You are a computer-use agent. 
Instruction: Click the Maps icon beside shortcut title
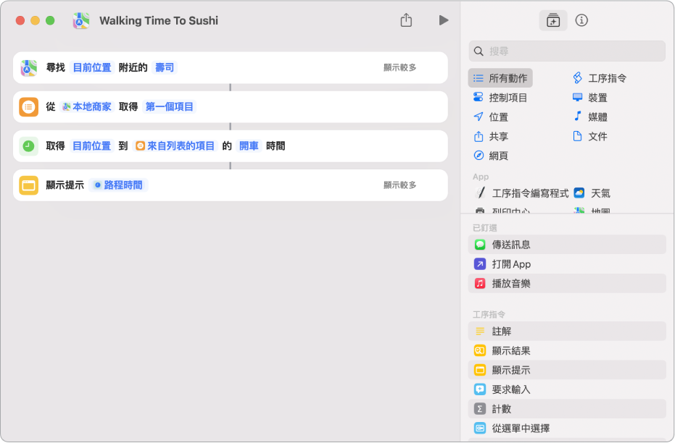[x=80, y=21]
